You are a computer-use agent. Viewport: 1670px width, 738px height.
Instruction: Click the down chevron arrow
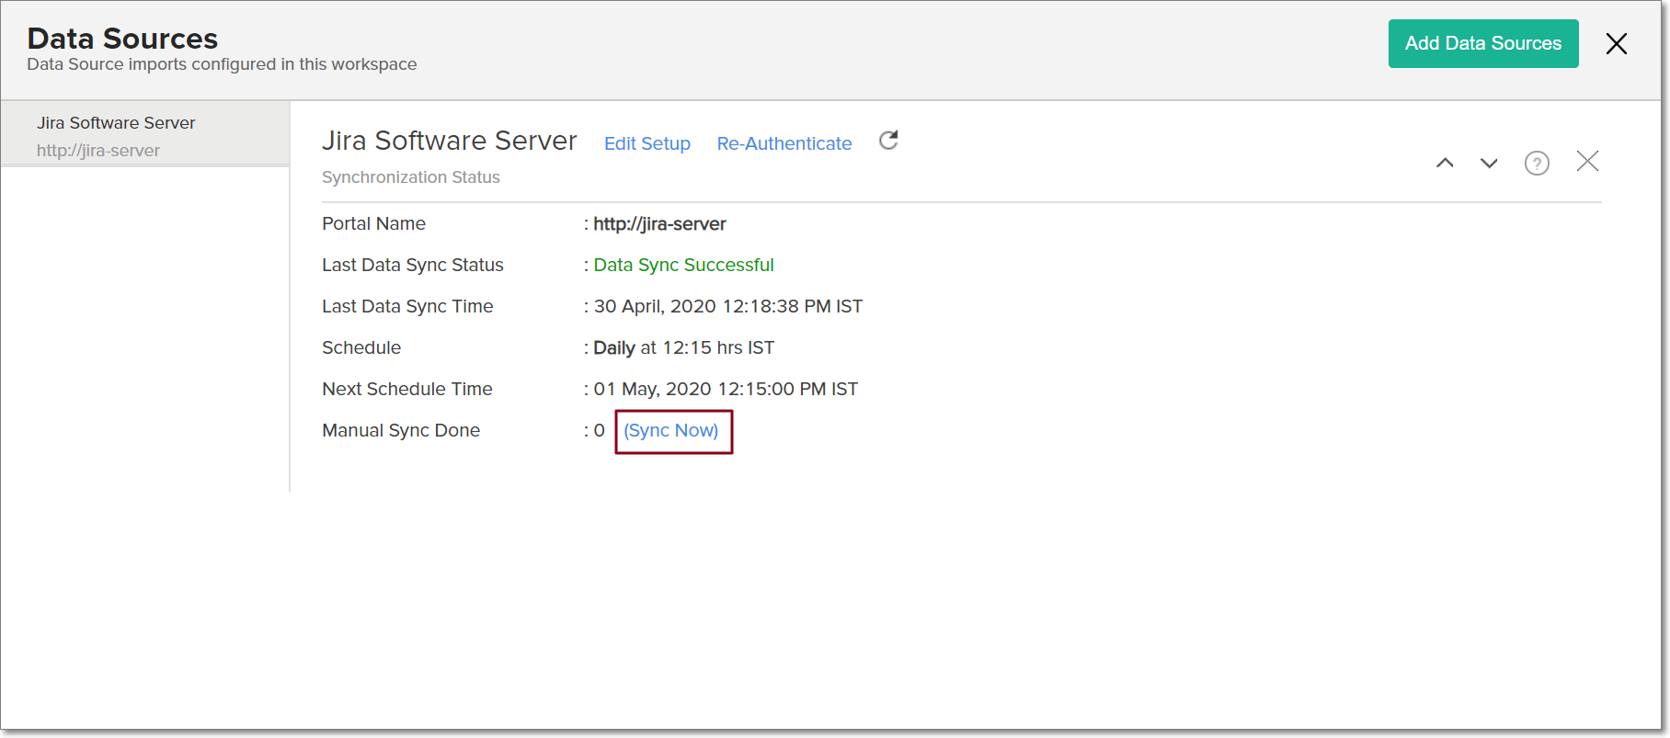[x=1489, y=164]
